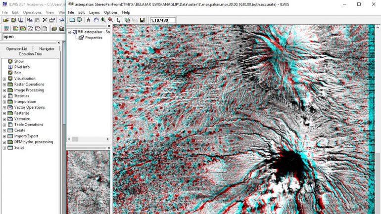Click the overview map thumbnail
Screen dimensions: 381x214
click(89, 182)
